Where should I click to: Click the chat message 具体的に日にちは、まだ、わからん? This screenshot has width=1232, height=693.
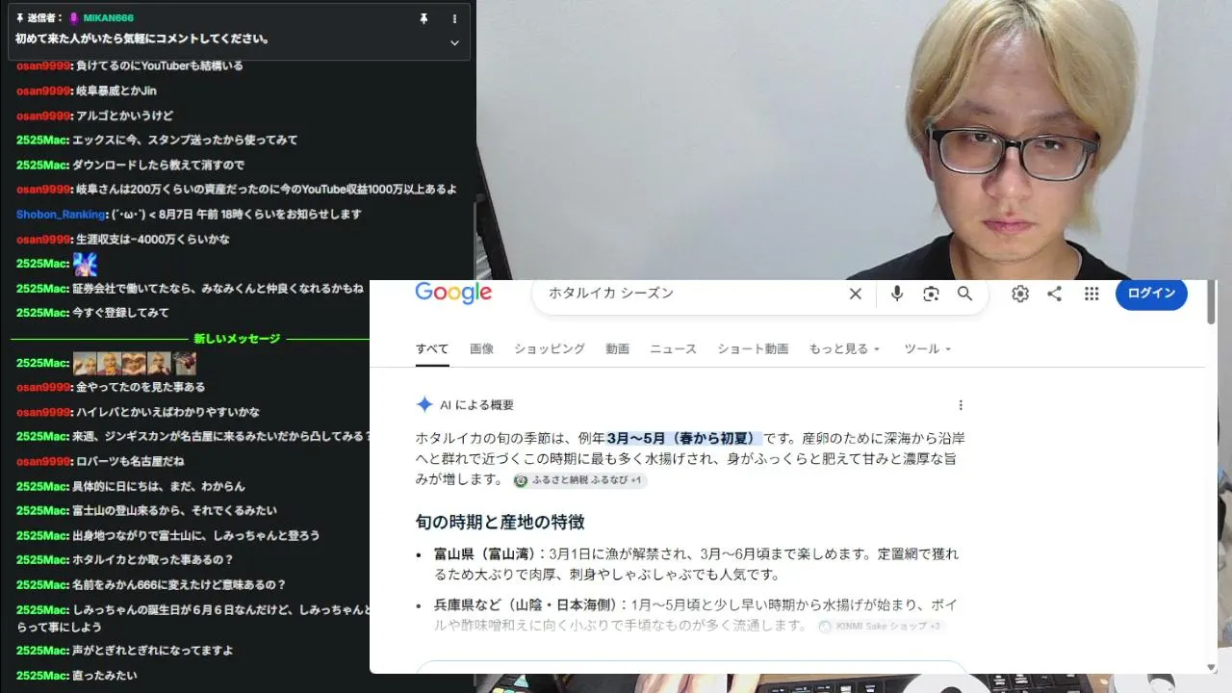click(159, 486)
